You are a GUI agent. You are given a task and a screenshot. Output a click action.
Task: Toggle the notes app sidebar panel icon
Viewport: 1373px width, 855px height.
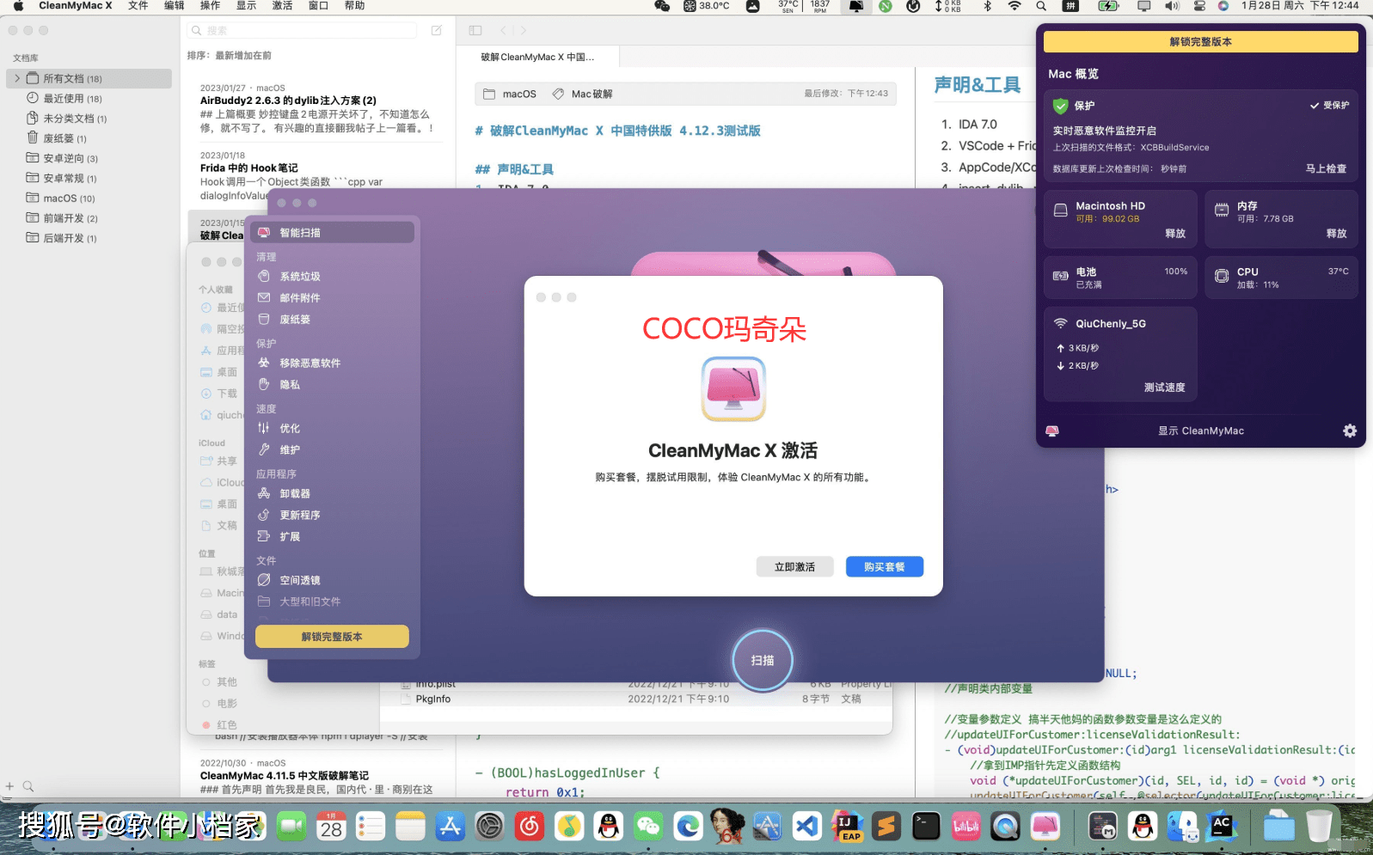click(475, 30)
